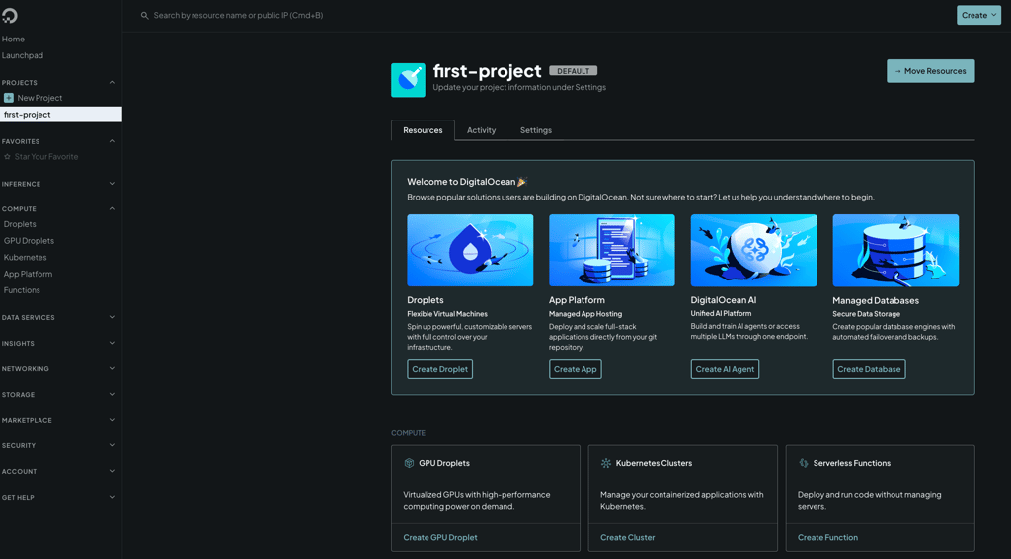The height and width of the screenshot is (559, 1011).
Task: Click the Star Your Favorite star icon
Action: (x=7, y=157)
